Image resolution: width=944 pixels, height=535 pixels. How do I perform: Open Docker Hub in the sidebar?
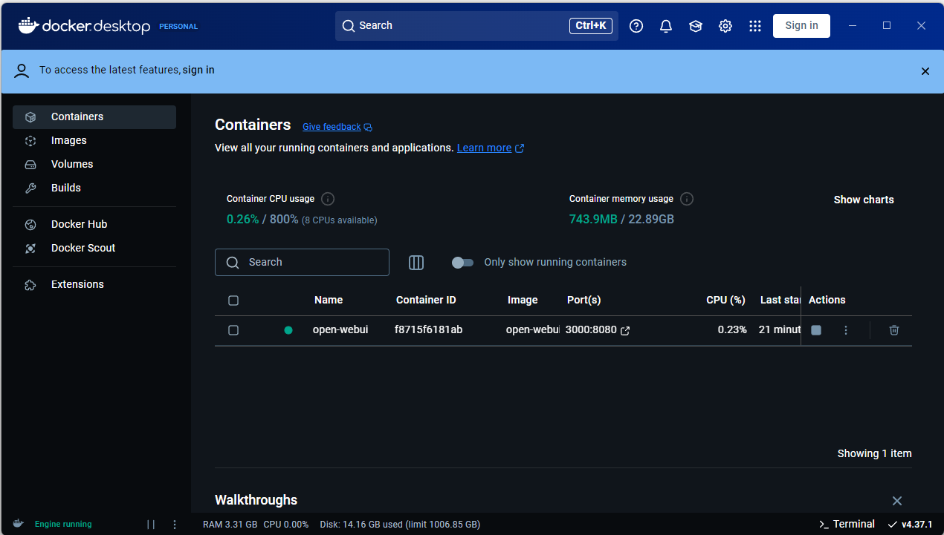(x=94, y=225)
